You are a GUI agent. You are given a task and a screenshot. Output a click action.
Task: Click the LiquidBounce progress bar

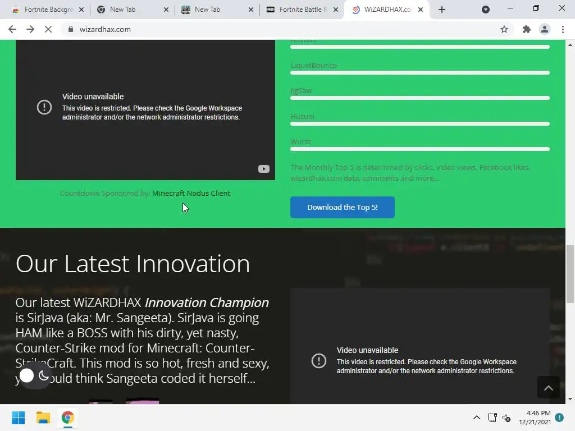[x=420, y=72]
